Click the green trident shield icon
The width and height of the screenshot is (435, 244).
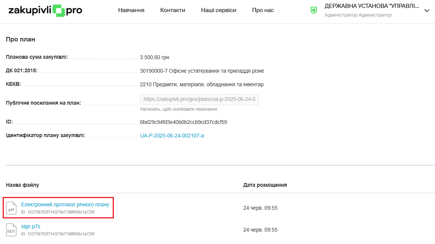click(314, 11)
